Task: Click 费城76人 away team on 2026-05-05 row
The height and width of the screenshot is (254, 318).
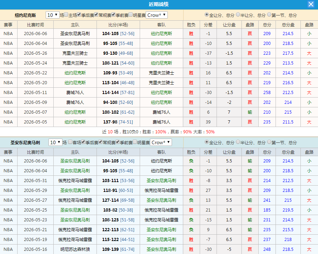Action: (x=161, y=122)
